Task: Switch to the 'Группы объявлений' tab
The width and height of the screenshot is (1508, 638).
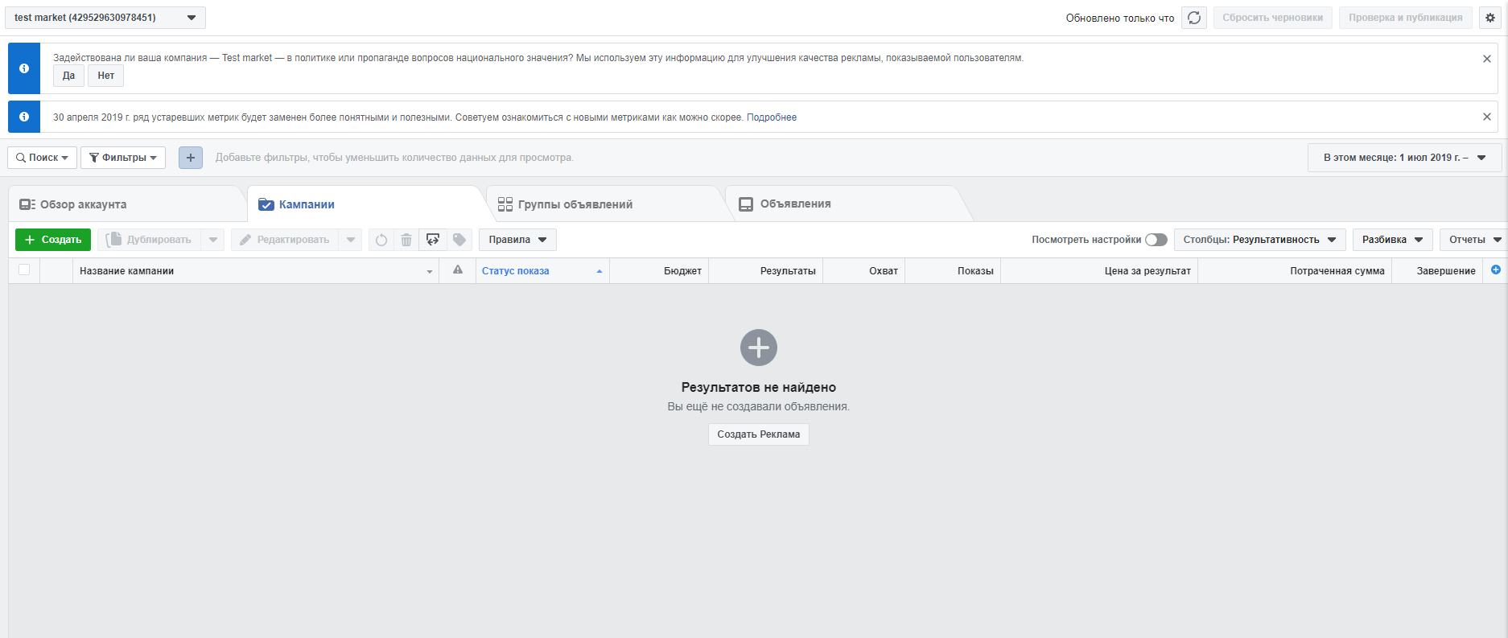Action: click(x=575, y=204)
